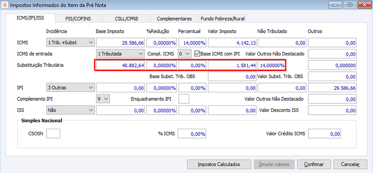Viewport: 373px width, 173px height.
Task: Open the Complemento IPI dropdown
Action: (x=103, y=99)
